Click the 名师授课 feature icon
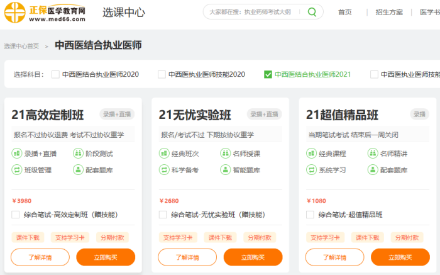The height and width of the screenshot is (275, 440). 225,153
